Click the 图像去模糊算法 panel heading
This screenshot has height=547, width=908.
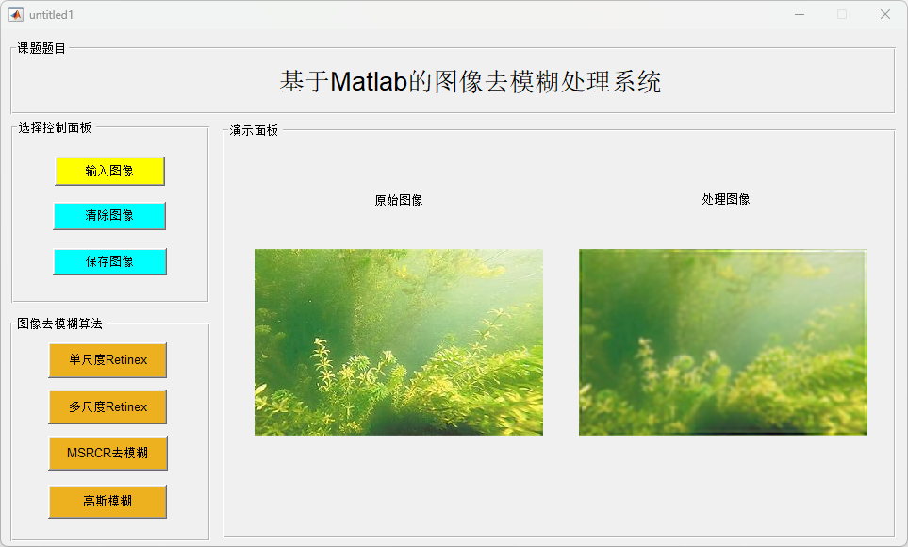[x=59, y=323]
